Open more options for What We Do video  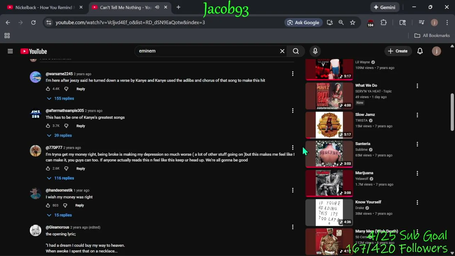coord(417,86)
